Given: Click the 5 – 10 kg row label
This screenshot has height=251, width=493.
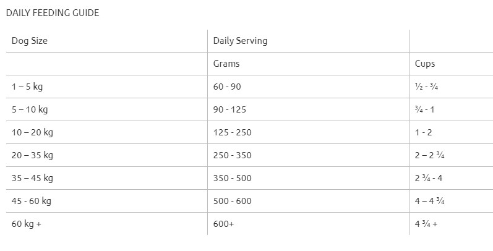Looking at the screenshot, I should coord(30,109).
